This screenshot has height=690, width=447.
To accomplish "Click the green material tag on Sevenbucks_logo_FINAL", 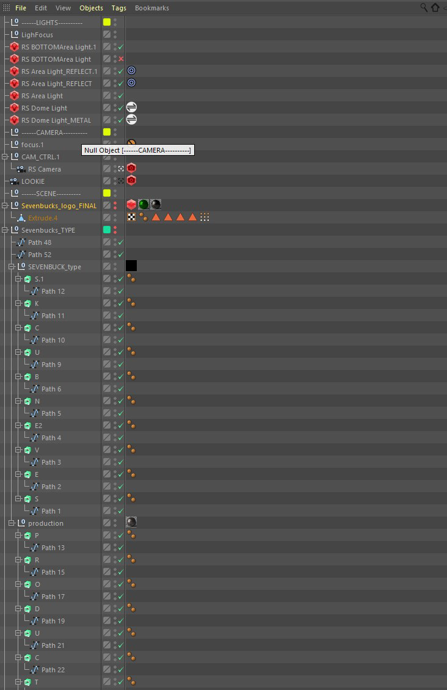I will tap(144, 205).
